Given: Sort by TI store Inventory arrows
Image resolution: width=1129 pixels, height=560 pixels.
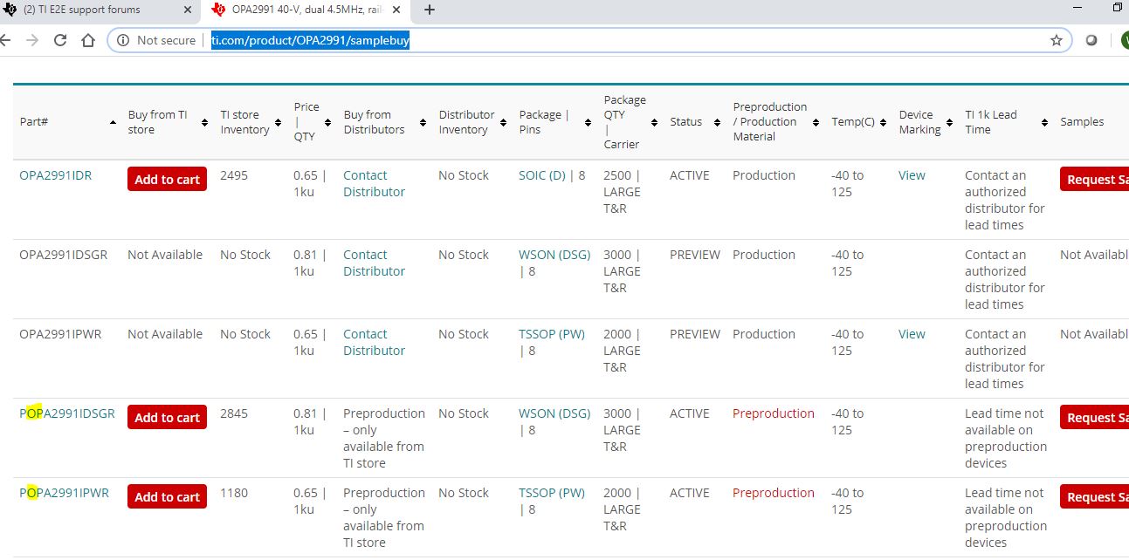Looking at the screenshot, I should [279, 122].
